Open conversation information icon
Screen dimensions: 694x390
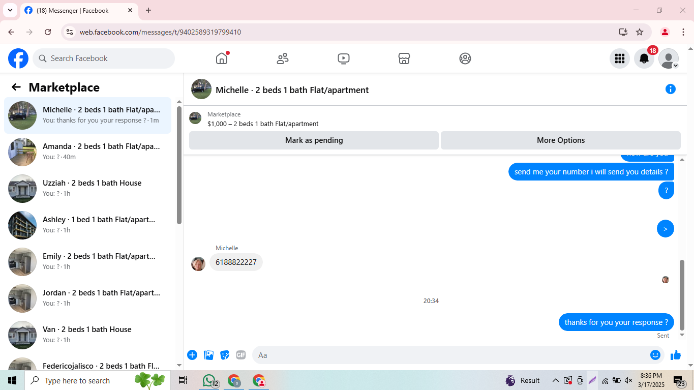[x=671, y=89]
